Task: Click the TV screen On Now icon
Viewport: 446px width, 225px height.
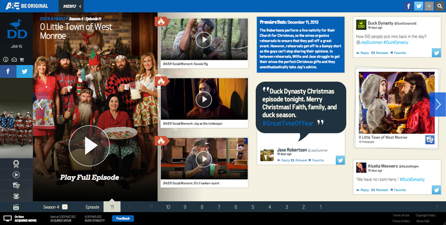Action: [8, 219]
